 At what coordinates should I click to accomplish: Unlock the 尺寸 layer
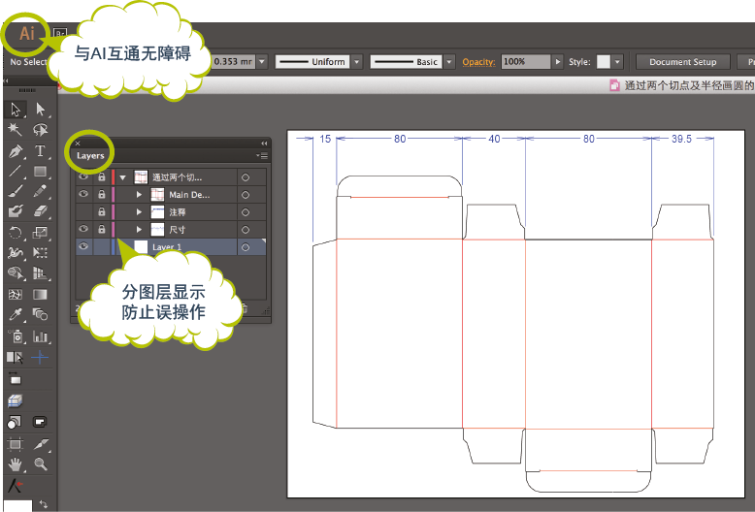[x=101, y=230]
